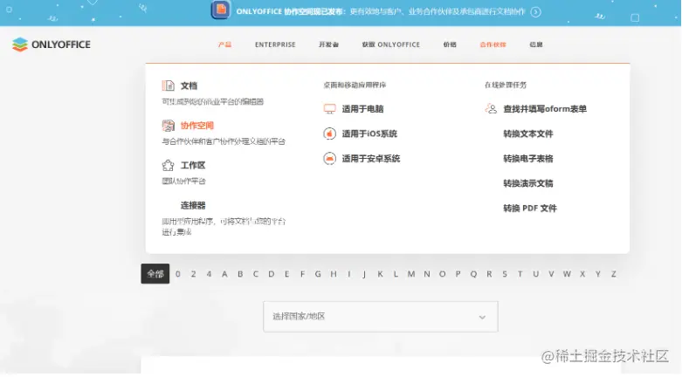Filter by letter B
This screenshot has height=377, width=682.
[x=240, y=274]
